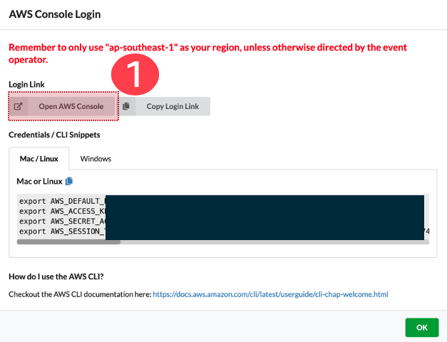
Task: Click the copy icon beside Copy Login Link
Action: 126,106
